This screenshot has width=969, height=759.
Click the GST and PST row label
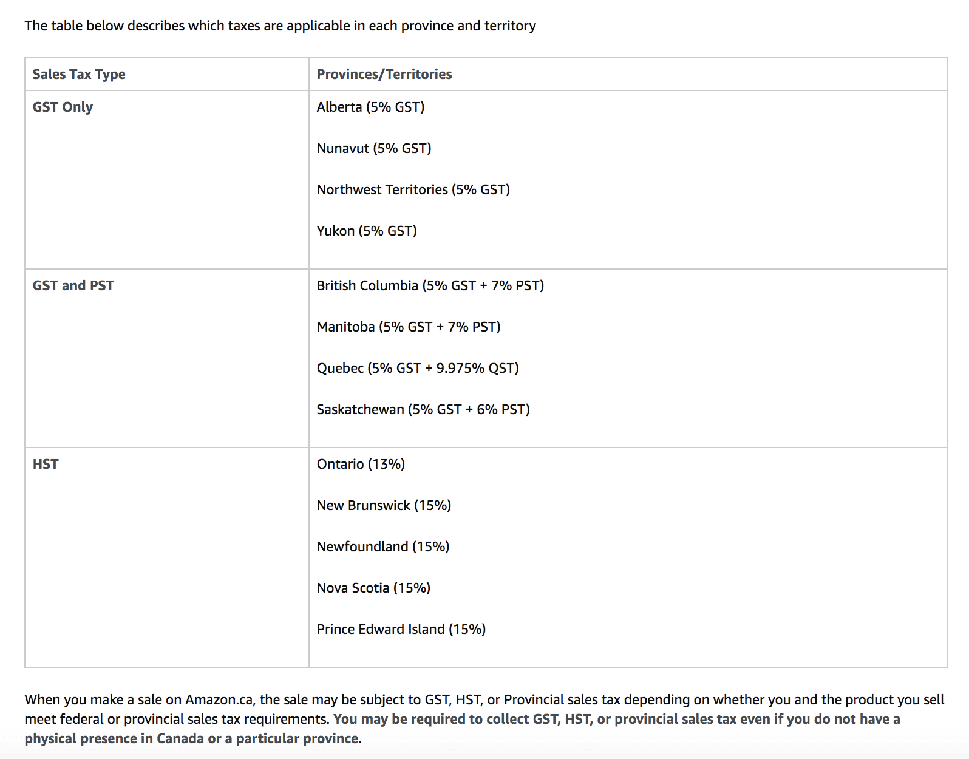click(x=73, y=285)
